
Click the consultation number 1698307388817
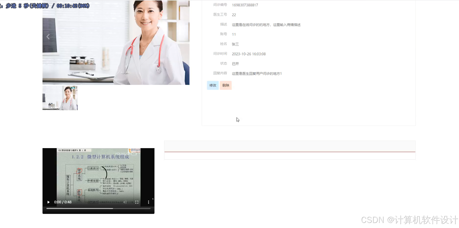245,5
